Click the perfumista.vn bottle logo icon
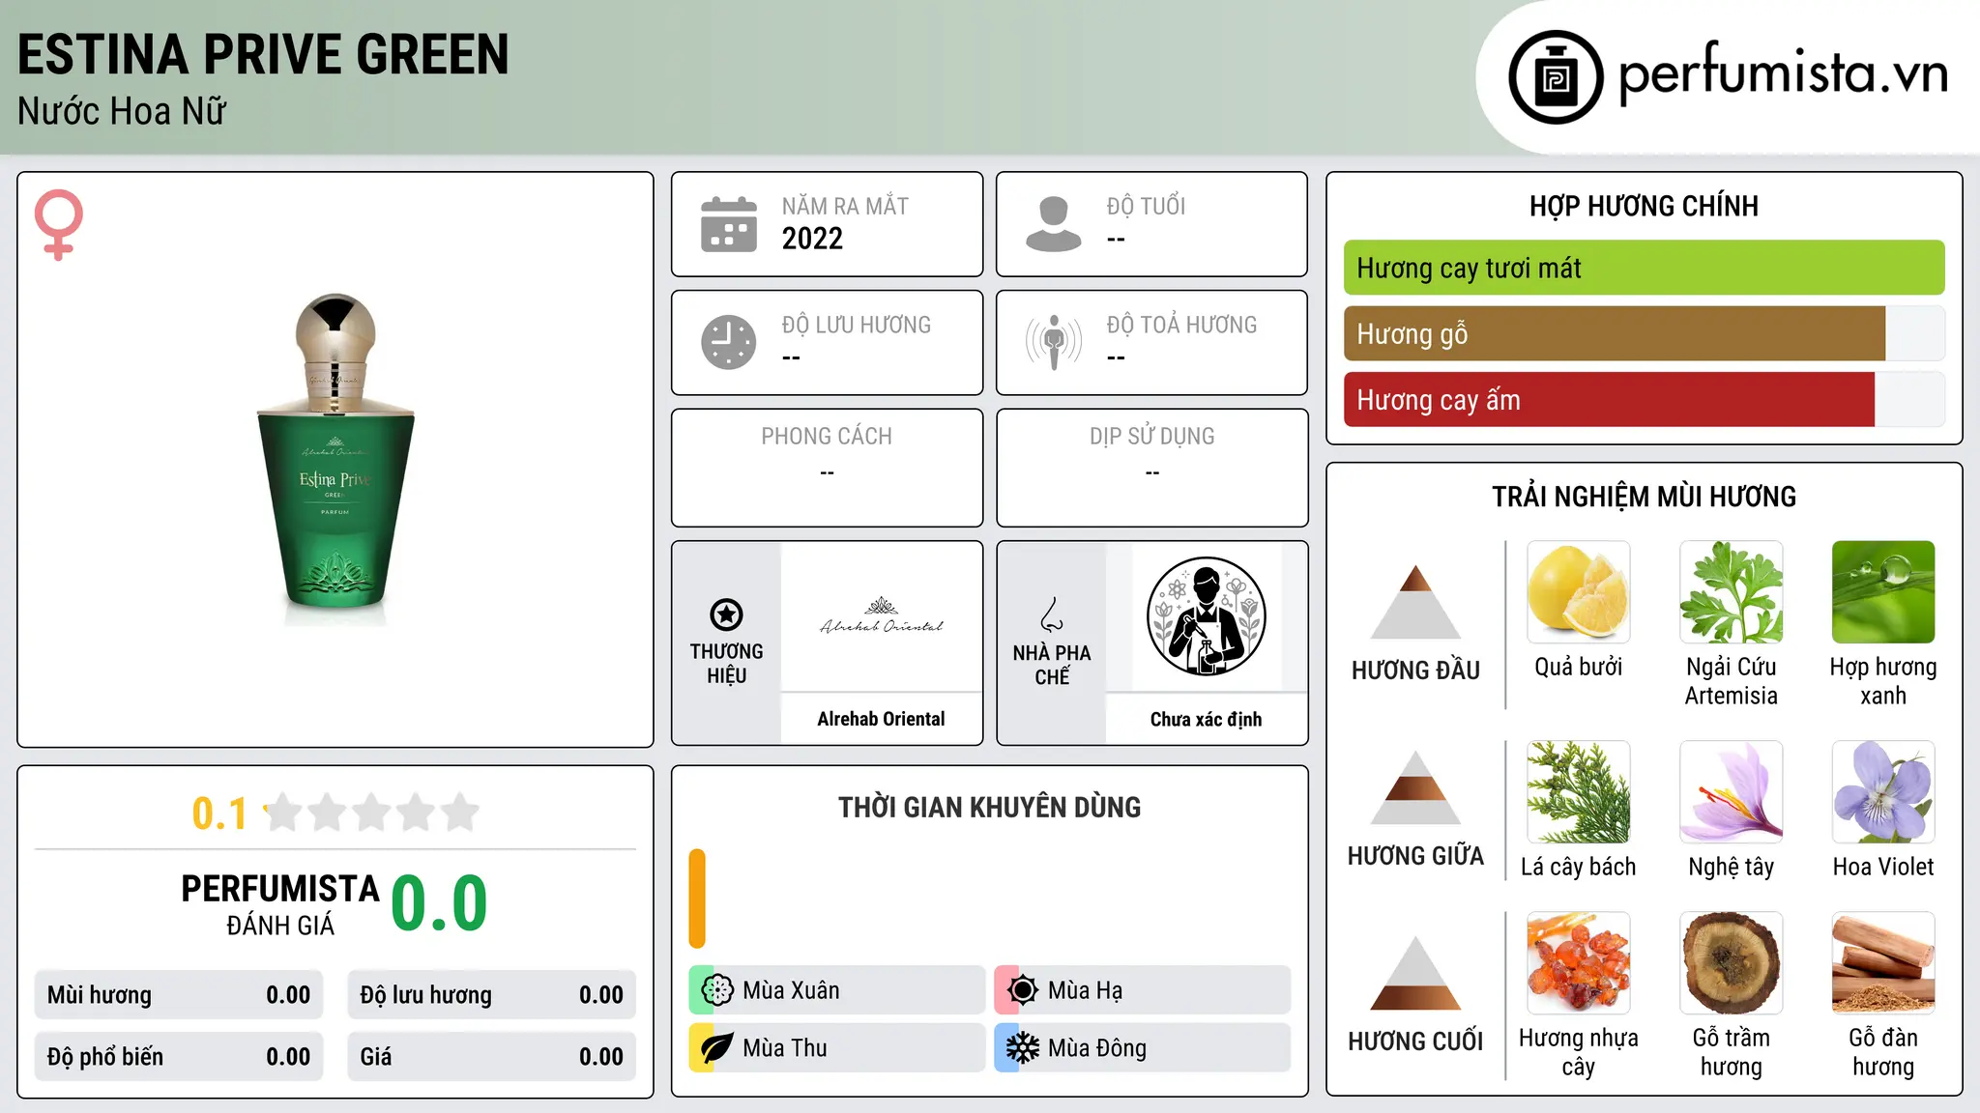This screenshot has width=1980, height=1113. (x=1556, y=77)
